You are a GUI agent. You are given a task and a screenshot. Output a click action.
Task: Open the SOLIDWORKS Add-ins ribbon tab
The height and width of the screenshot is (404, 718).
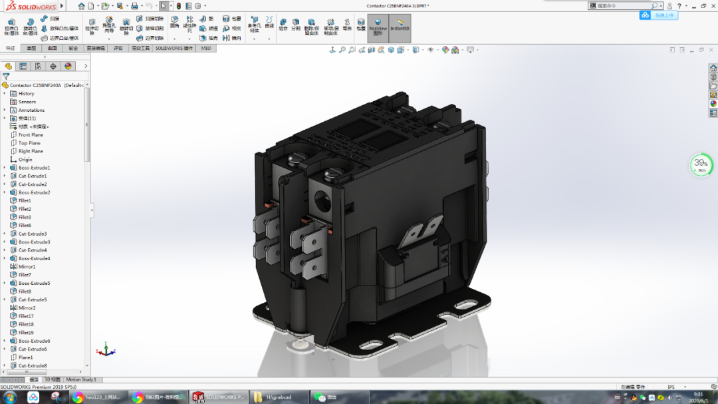pyautogui.click(x=174, y=48)
